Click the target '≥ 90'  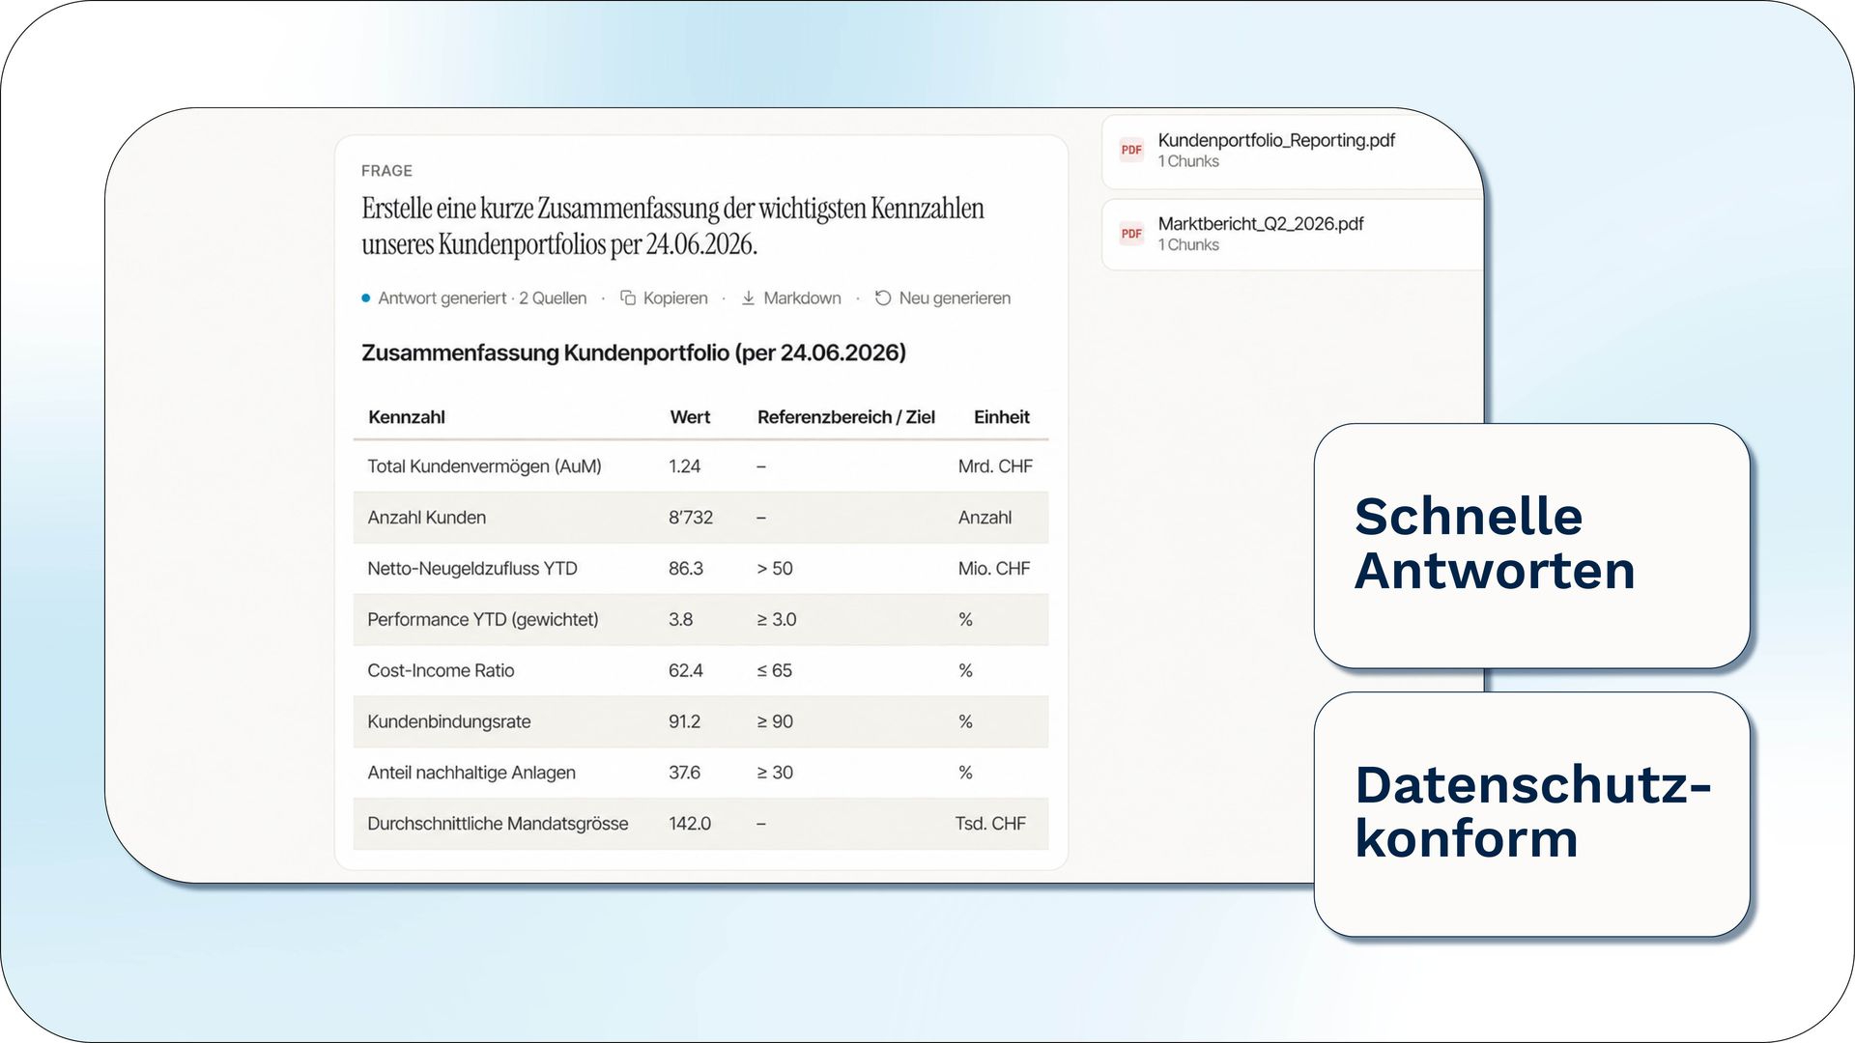coord(775,722)
